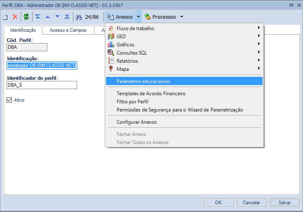Screen dimensions: 303x212
Task: Click the Identificador do perfil field
Action: (42, 85)
